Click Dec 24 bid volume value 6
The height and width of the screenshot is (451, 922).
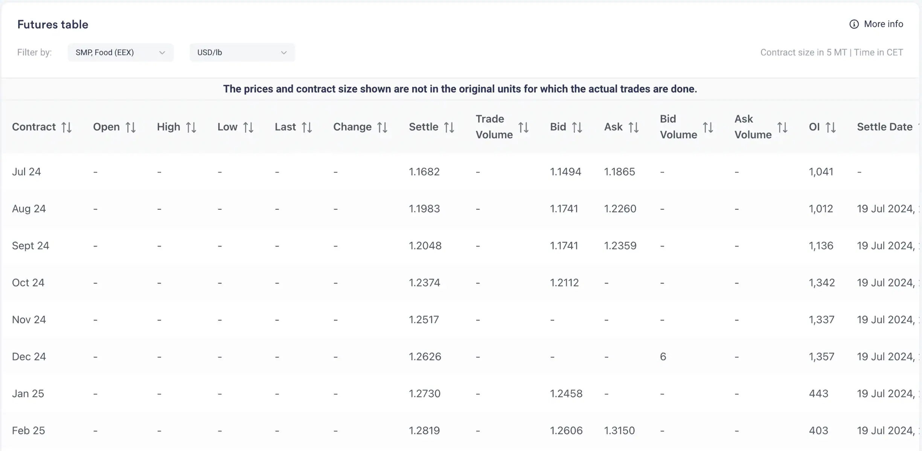[x=663, y=357]
